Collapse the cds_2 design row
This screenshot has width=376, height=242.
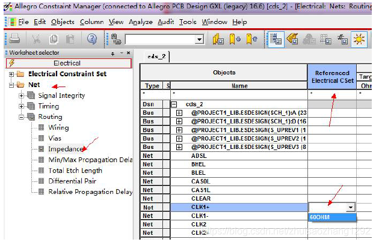click(174, 104)
